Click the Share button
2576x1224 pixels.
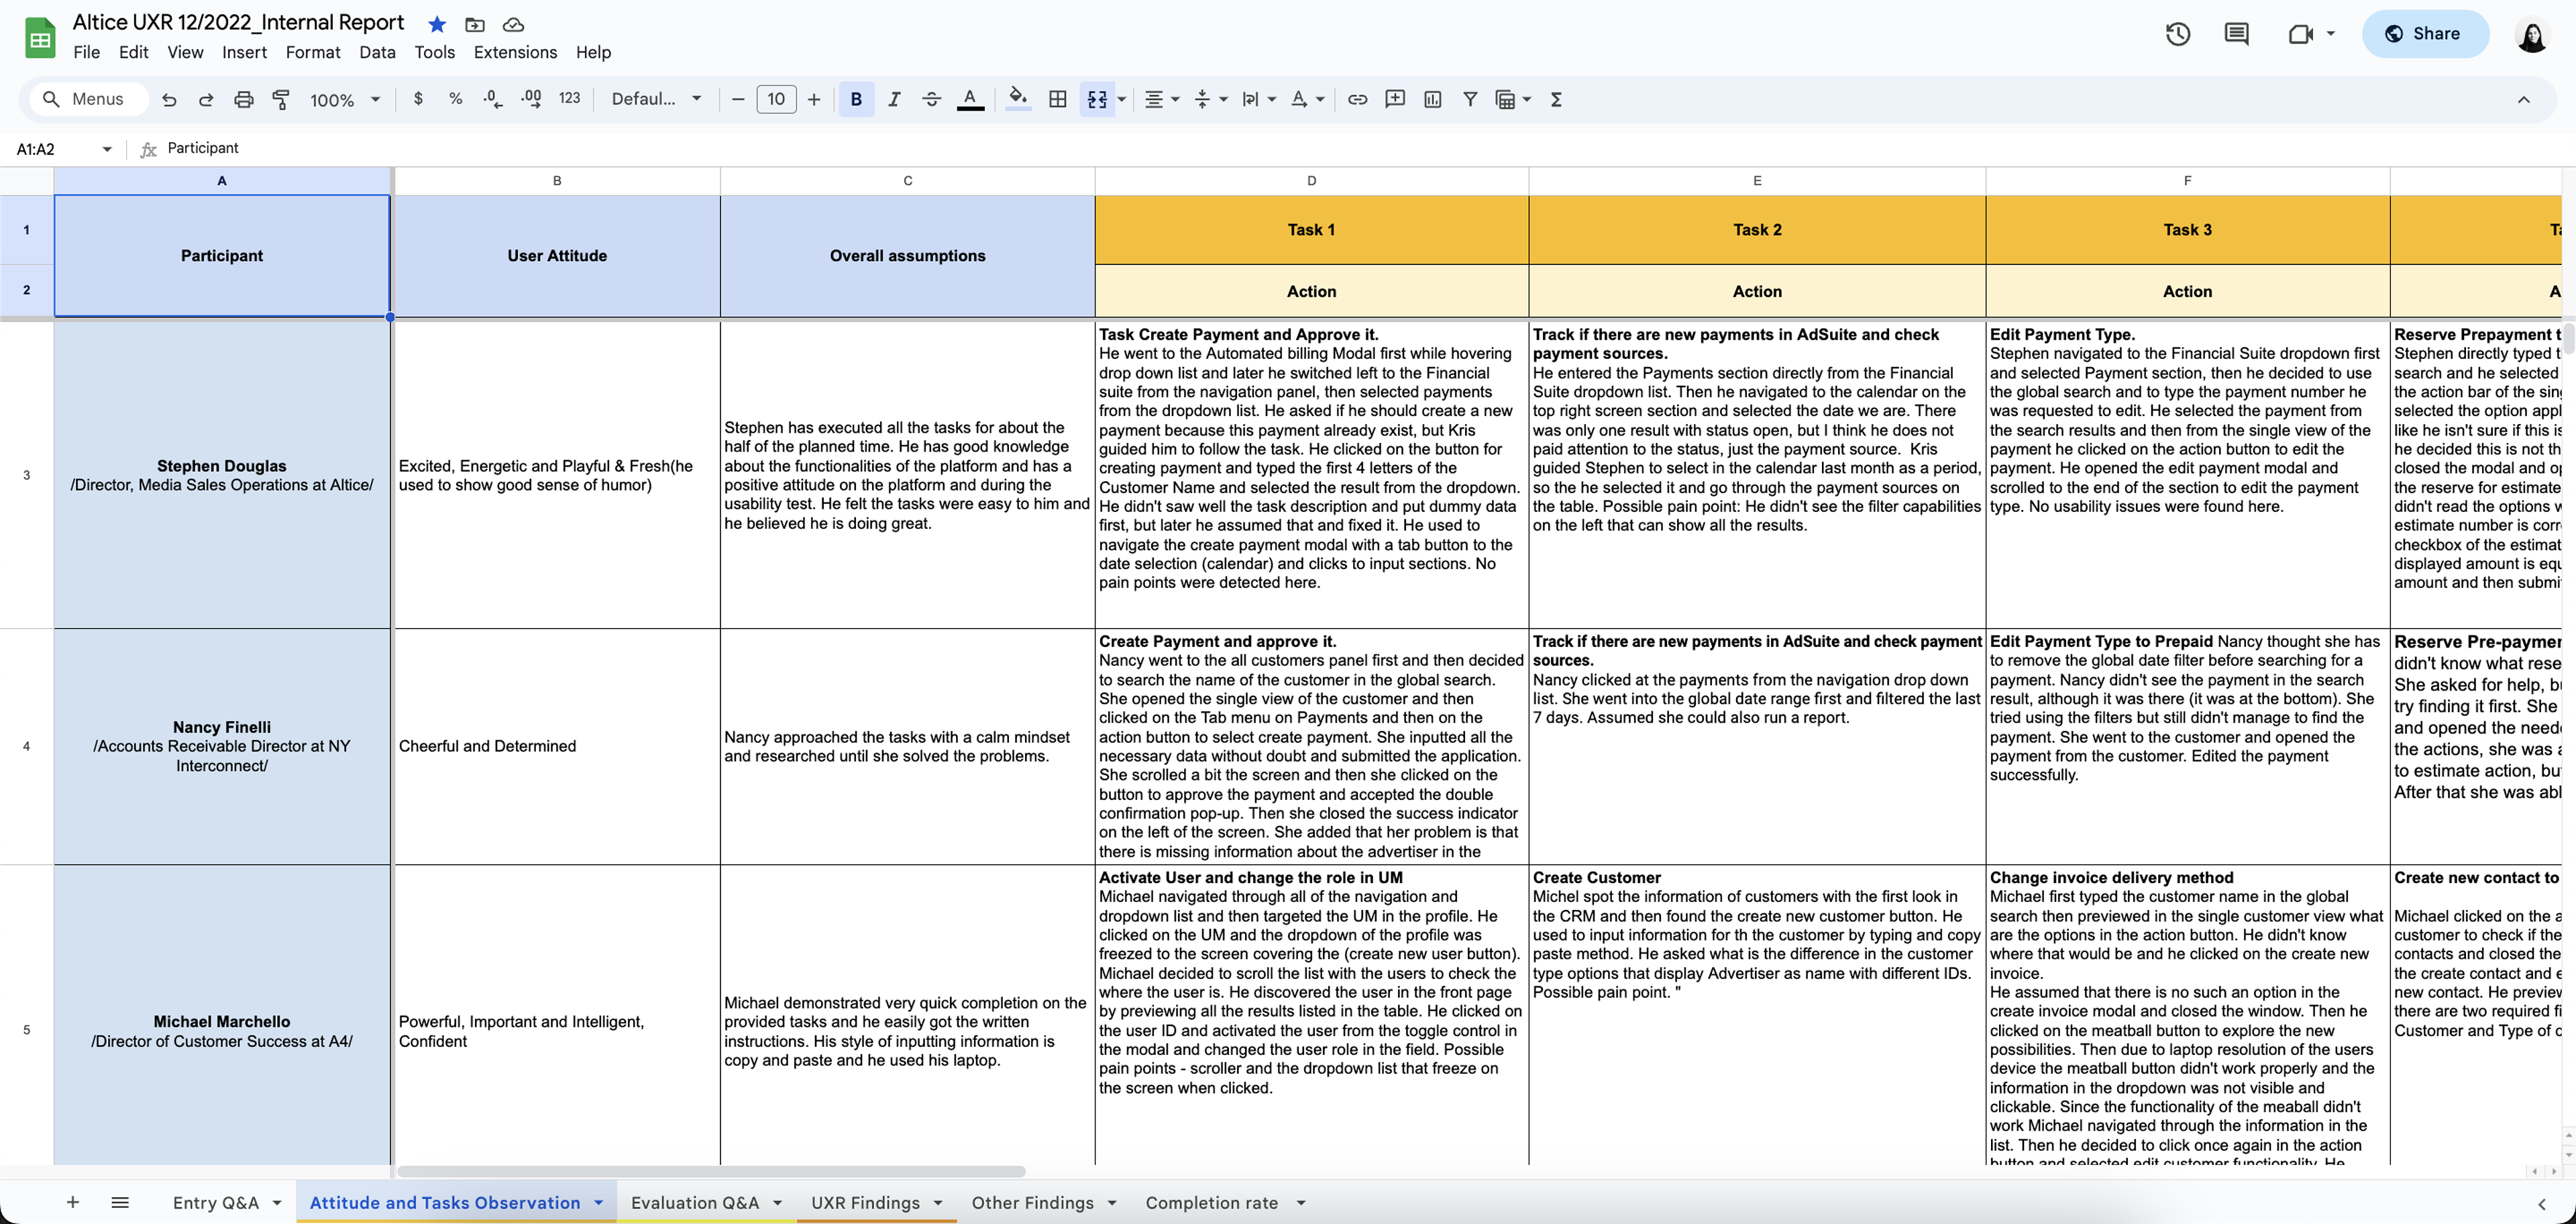point(2425,34)
